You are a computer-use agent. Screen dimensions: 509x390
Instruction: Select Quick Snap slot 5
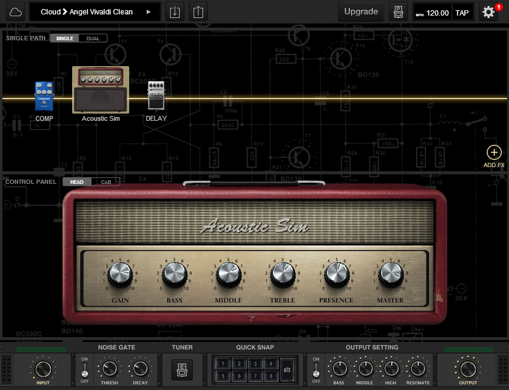(223, 376)
